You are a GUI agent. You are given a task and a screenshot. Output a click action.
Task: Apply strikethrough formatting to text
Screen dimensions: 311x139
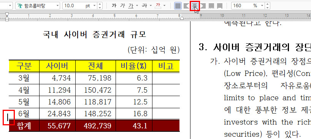(144, 6)
